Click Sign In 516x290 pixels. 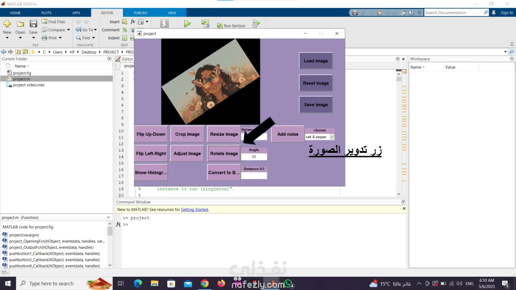click(x=507, y=13)
